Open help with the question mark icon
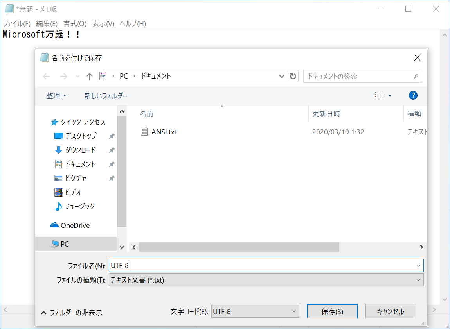This screenshot has height=329, width=450. 413,95
